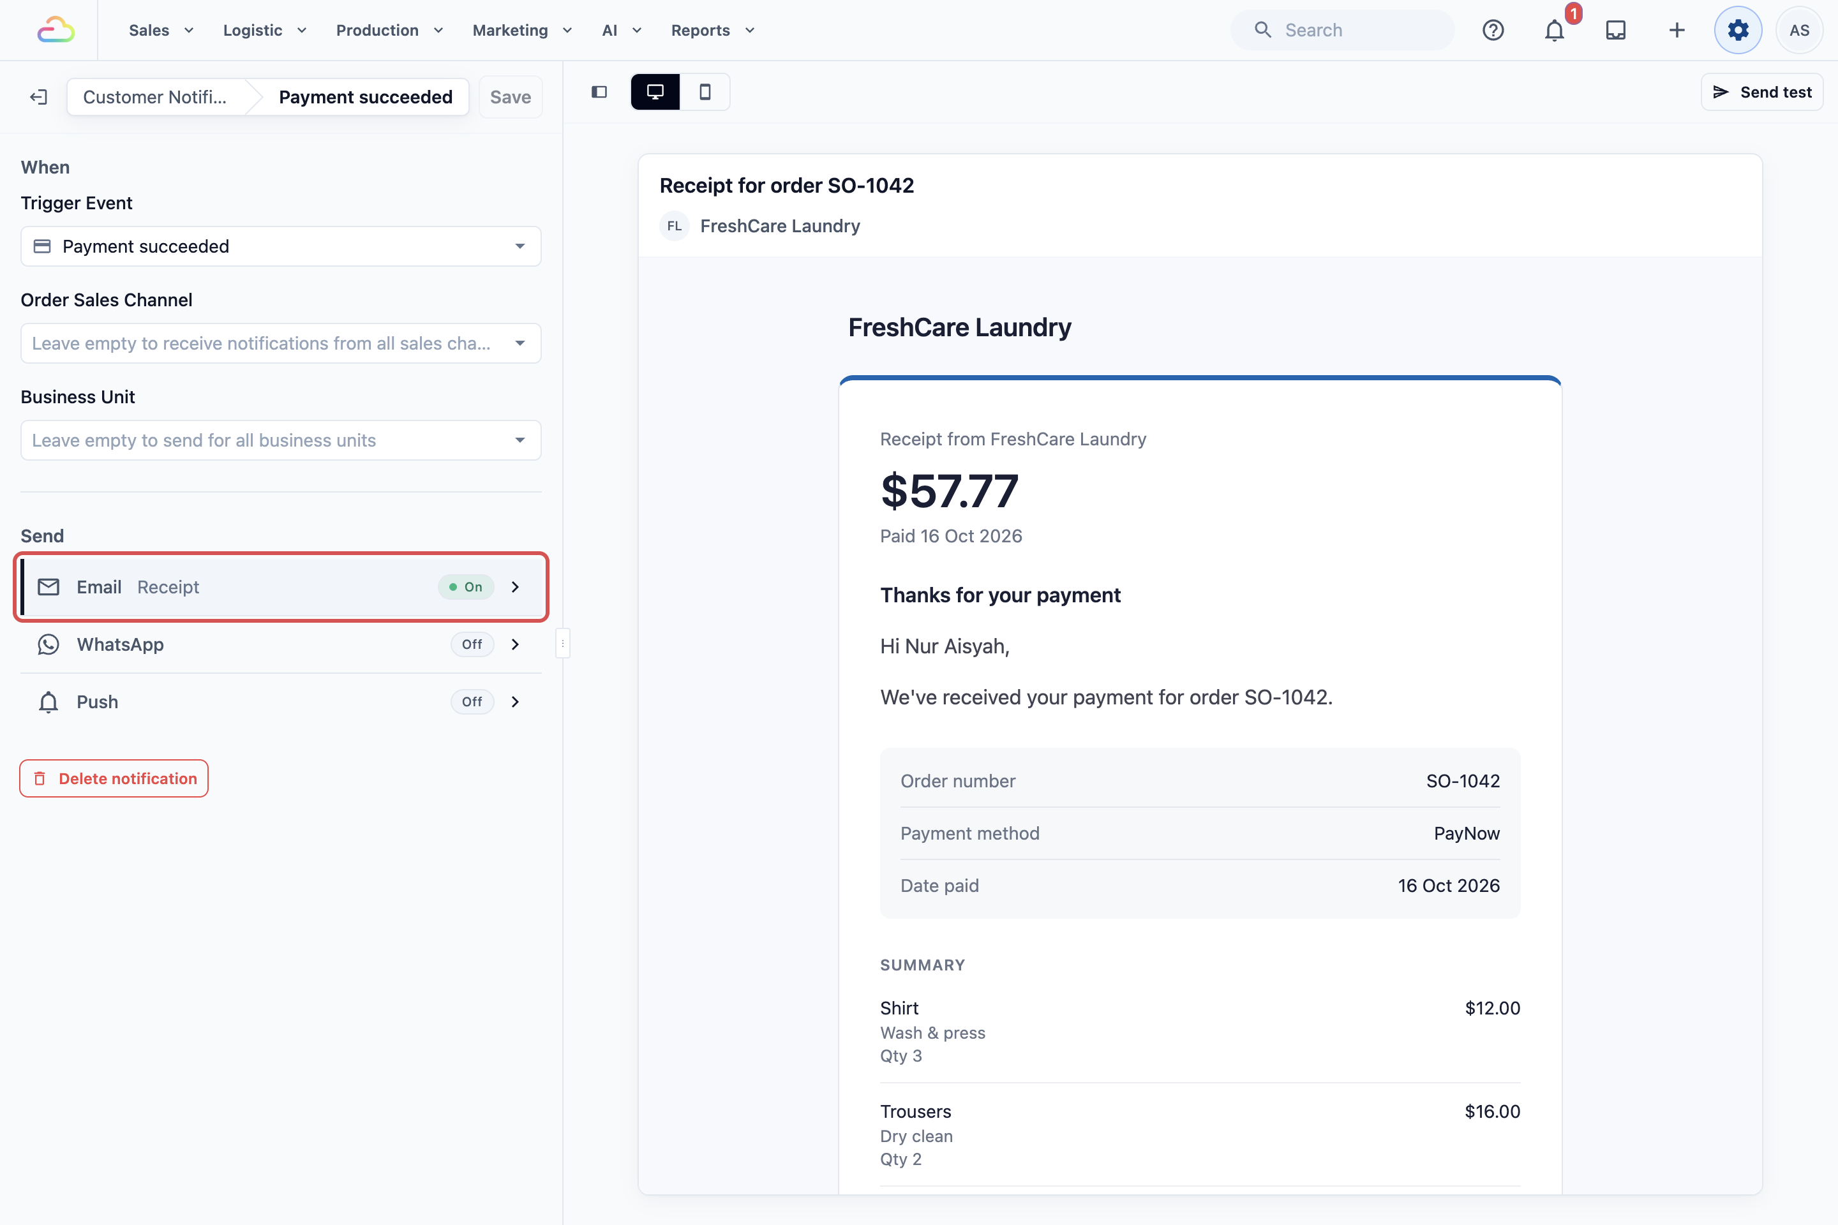
Task: Toggle the Push Off status pill
Action: (472, 702)
